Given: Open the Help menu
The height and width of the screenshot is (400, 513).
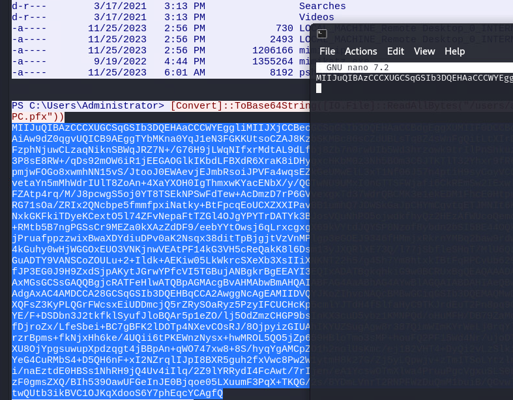Looking at the screenshot, I should click(x=454, y=51).
